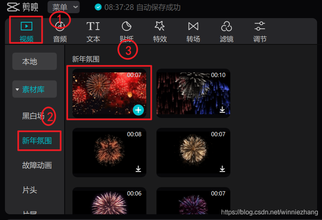322x220 pixels.
Task: Preview the 00:10 blue-white fireworks thumbnail
Action: click(193, 93)
